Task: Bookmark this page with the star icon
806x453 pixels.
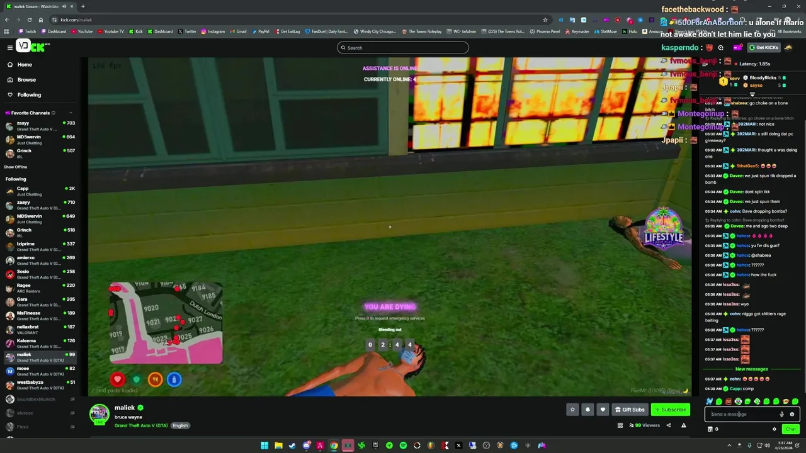Action: (x=545, y=20)
